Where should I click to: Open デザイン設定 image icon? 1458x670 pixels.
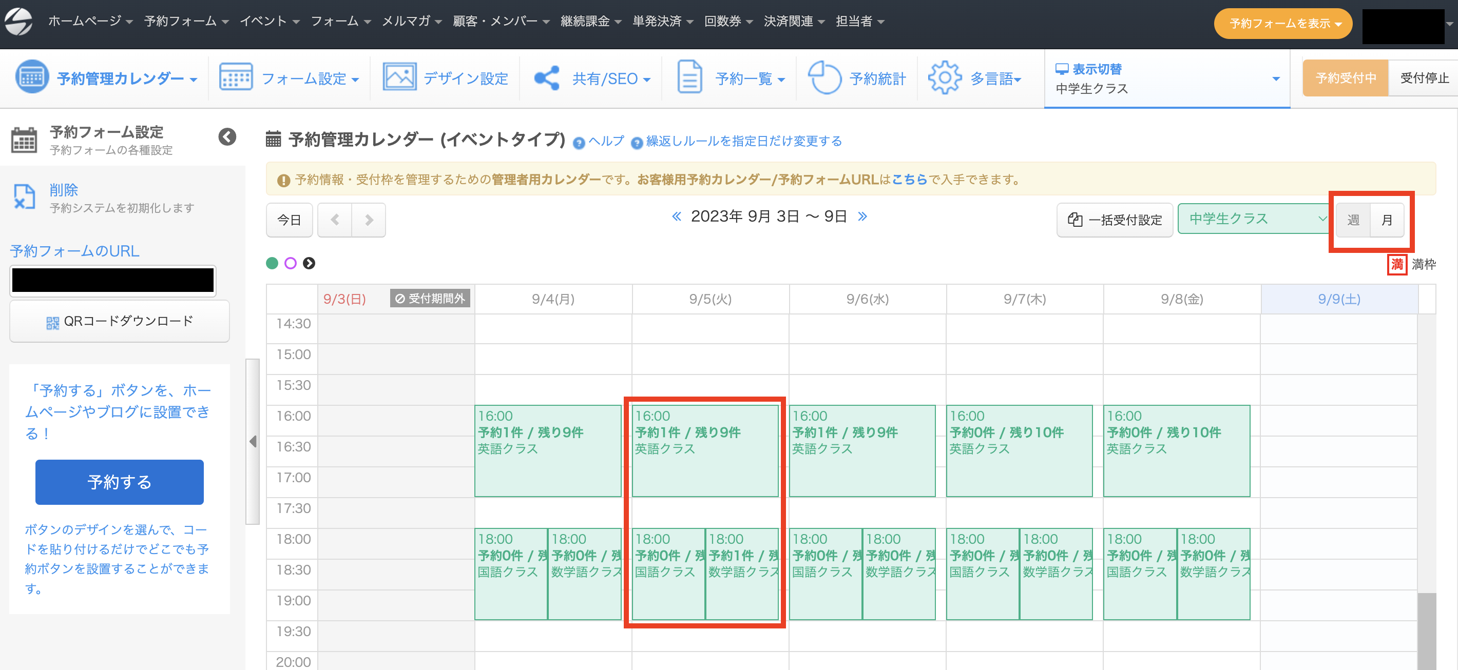[399, 78]
